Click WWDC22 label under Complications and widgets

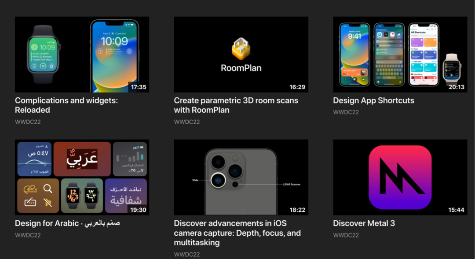(x=28, y=122)
